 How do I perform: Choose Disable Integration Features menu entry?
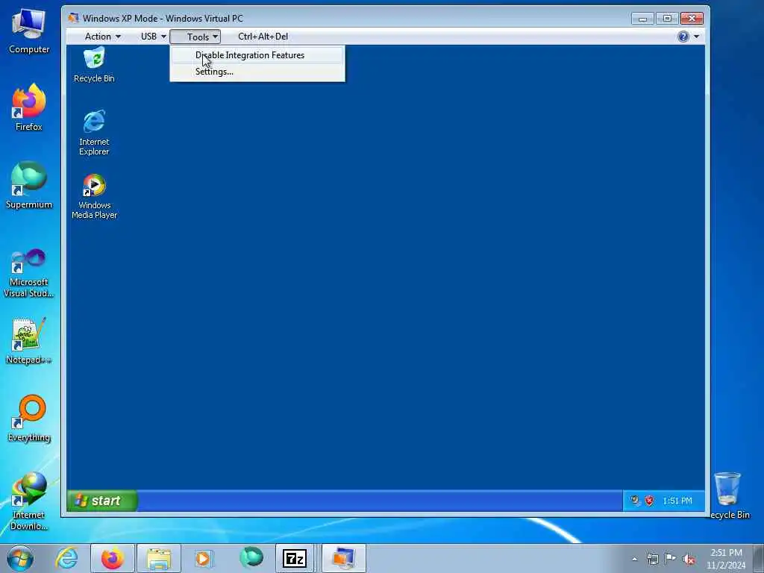coord(257,55)
